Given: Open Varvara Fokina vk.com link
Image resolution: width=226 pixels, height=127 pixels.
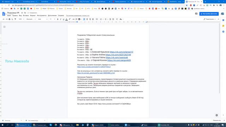Looking at the screenshot, I should tap(117, 58).
